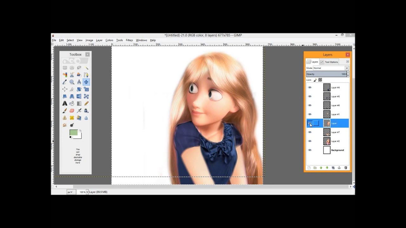
Task: Select the Foreground Select tool
Action: tap(79, 75)
